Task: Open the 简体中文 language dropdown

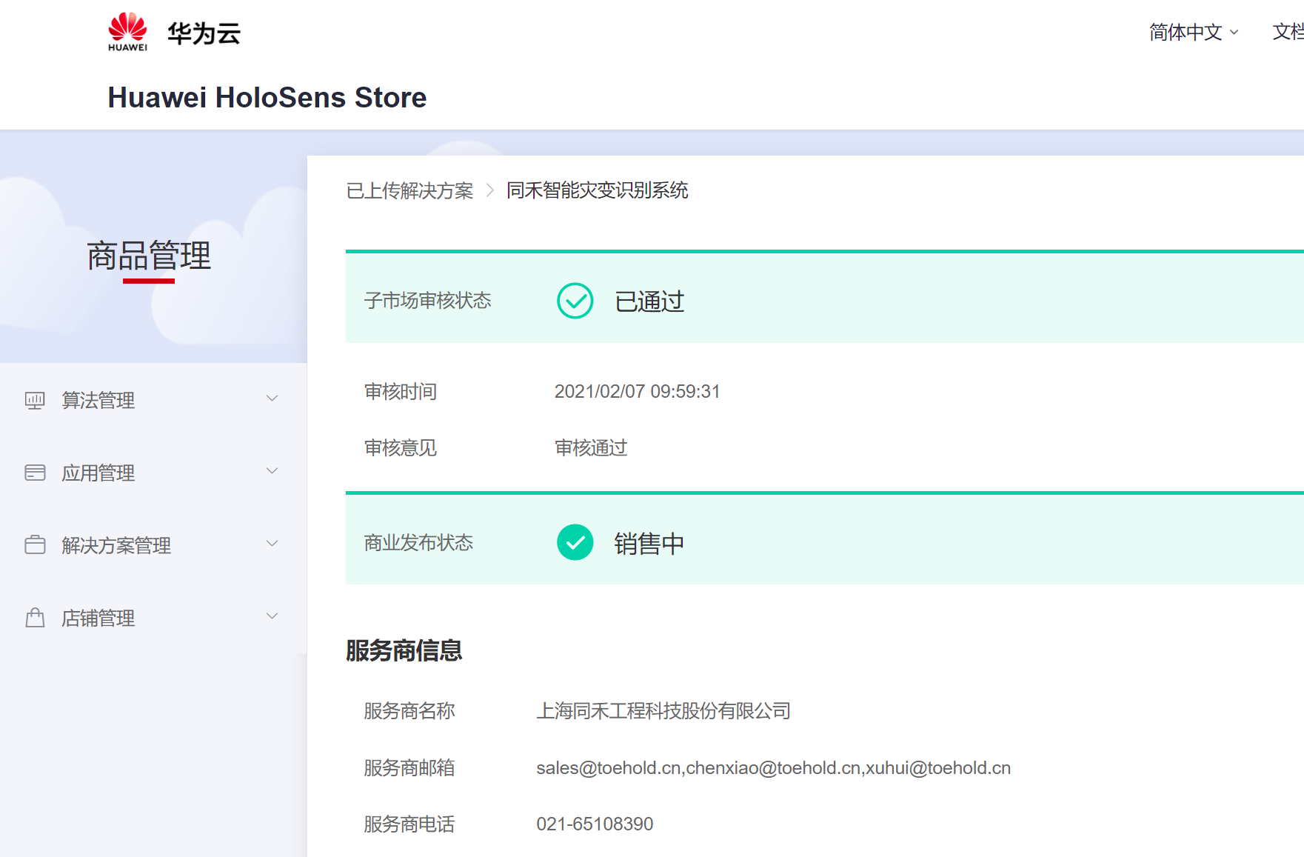Action: click(1193, 33)
